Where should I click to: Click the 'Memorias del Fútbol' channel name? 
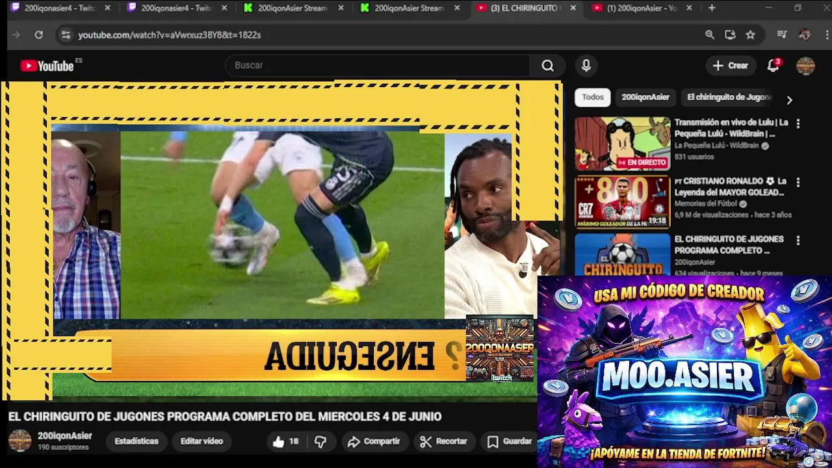[x=705, y=204]
